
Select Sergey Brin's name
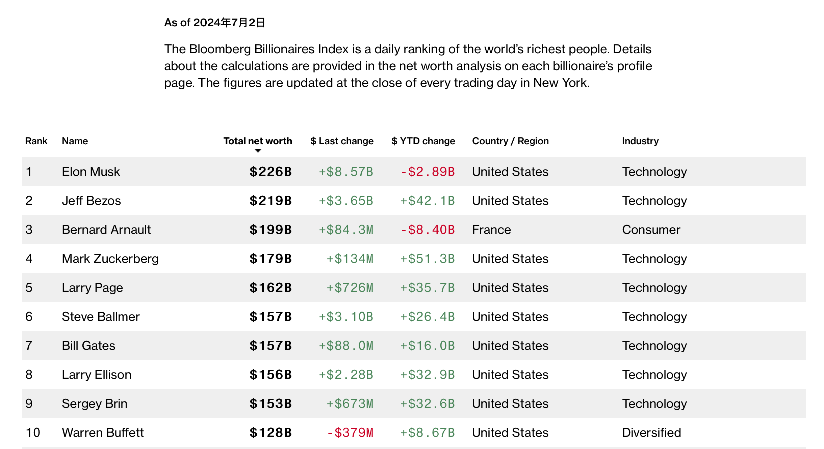(95, 403)
